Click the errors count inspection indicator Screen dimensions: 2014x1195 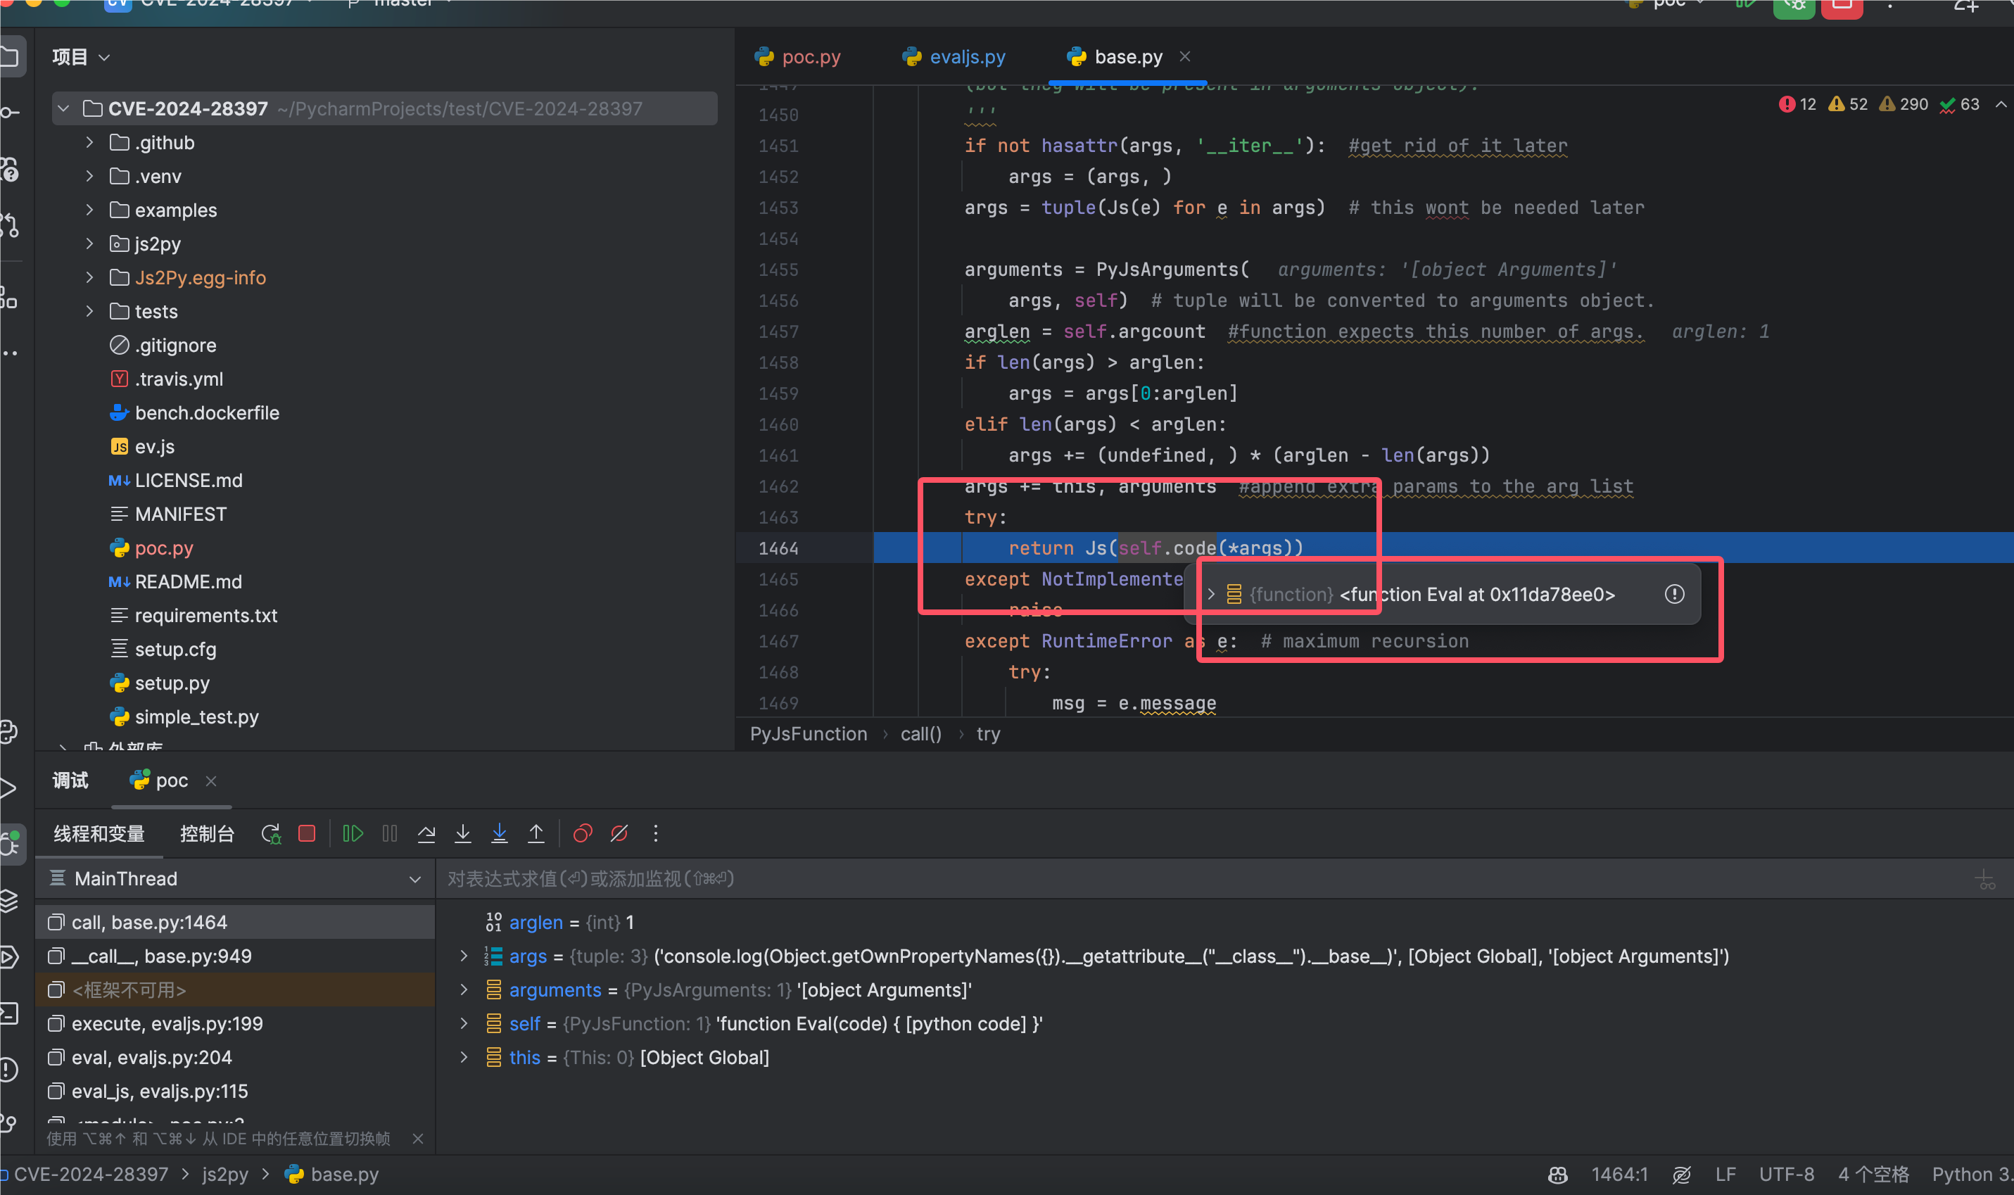pos(1797,105)
